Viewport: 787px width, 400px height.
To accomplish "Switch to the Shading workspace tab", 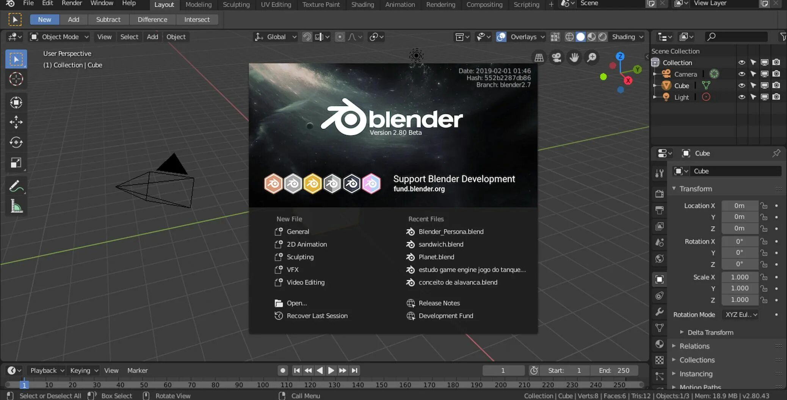I will pos(362,5).
